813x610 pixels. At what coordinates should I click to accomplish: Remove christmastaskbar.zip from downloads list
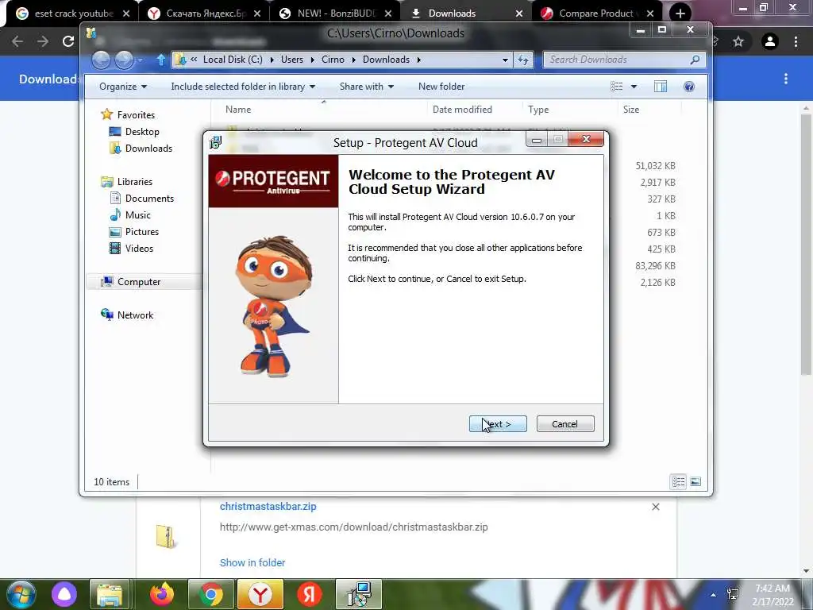tap(655, 507)
